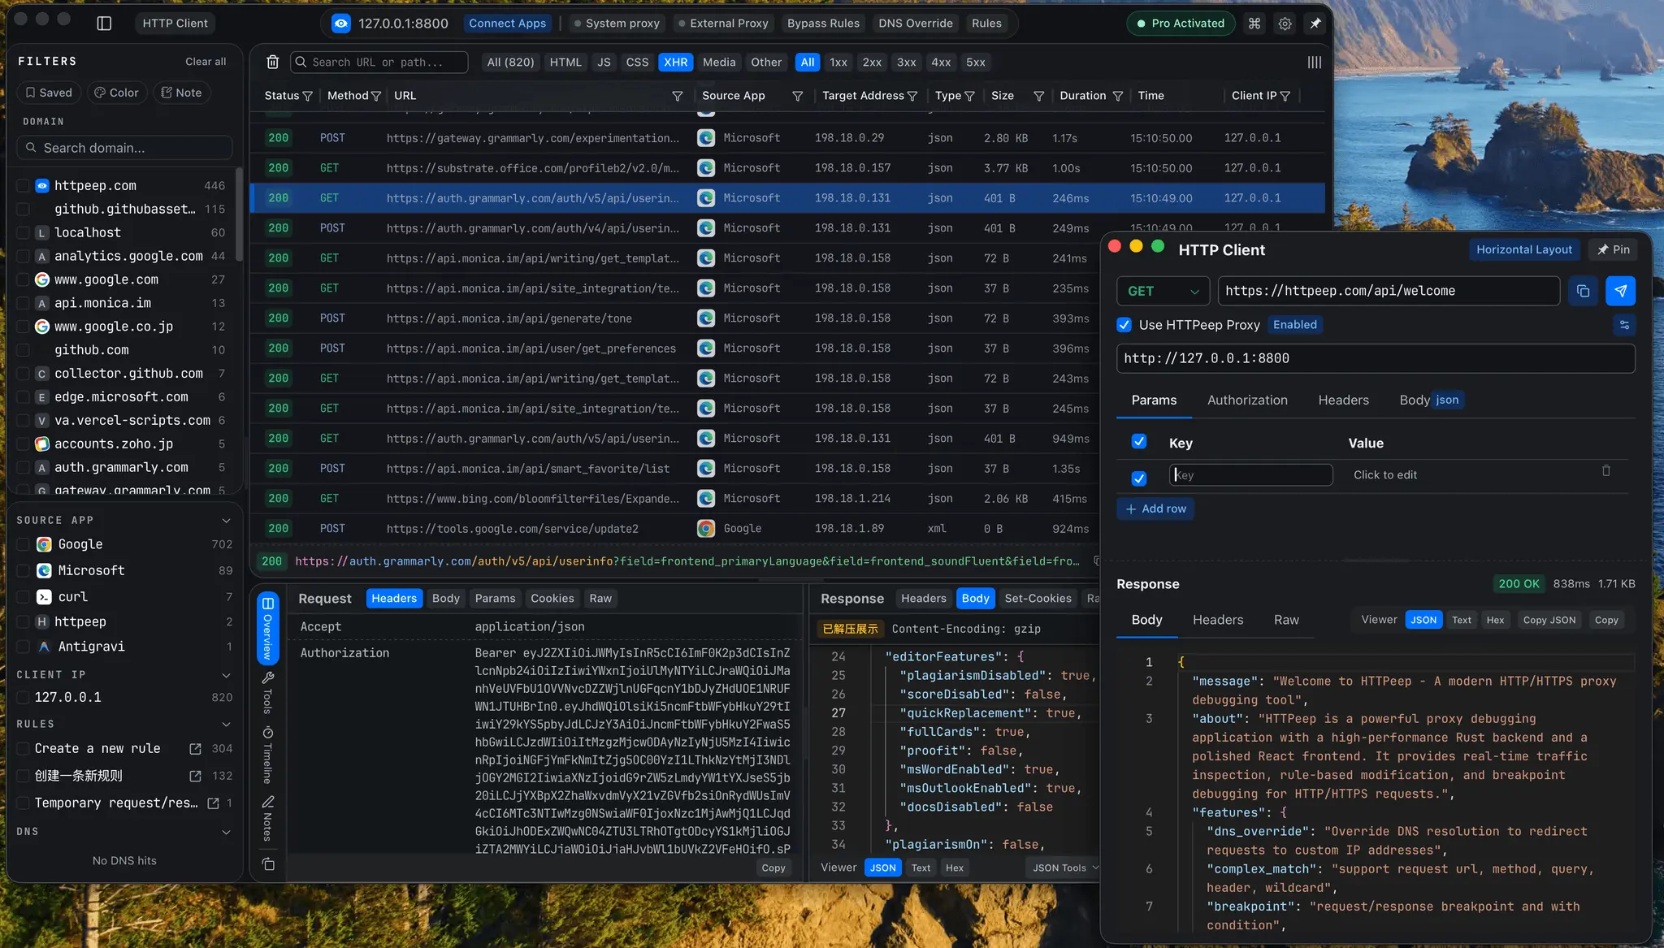The image size is (1664, 948).
Task: Check the Google source app checkbox
Action: [x=24, y=545]
